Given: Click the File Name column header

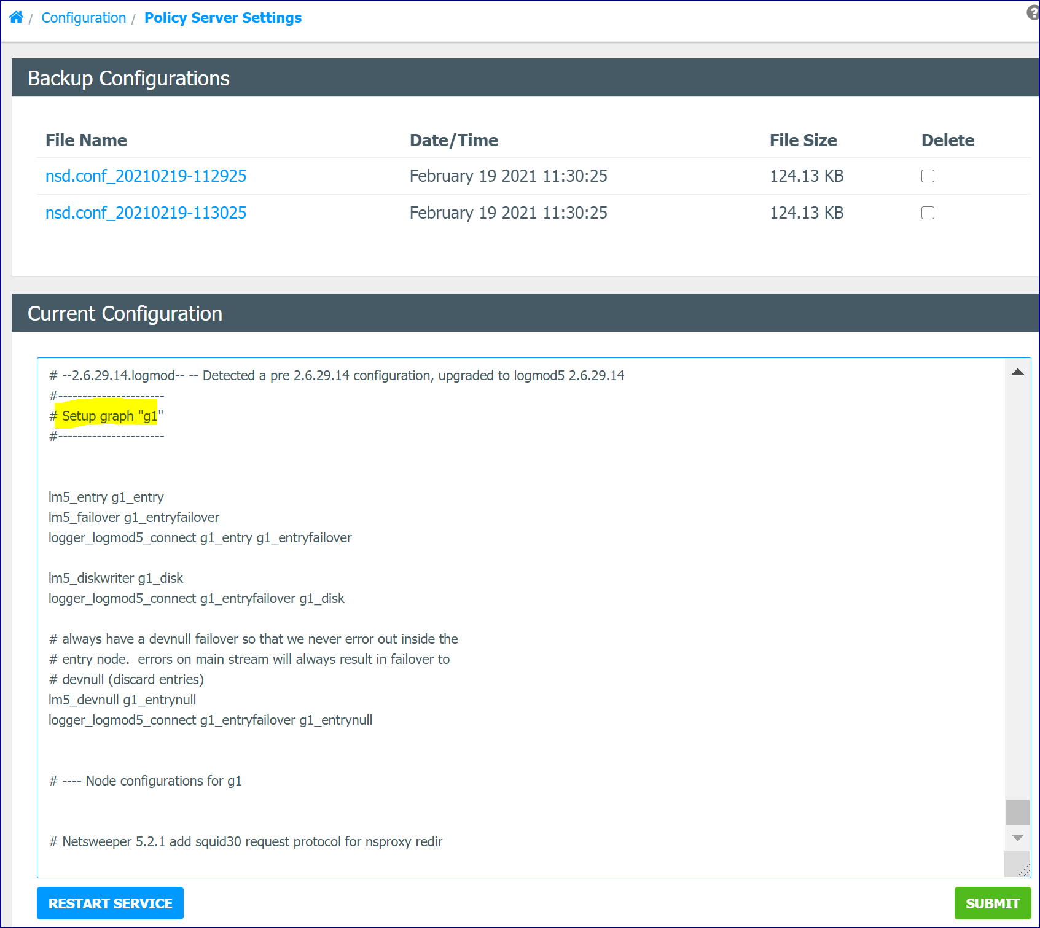Looking at the screenshot, I should pyautogui.click(x=87, y=141).
